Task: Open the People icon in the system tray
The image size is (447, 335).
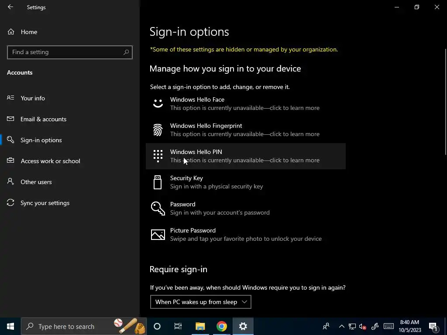Action: pos(326,326)
